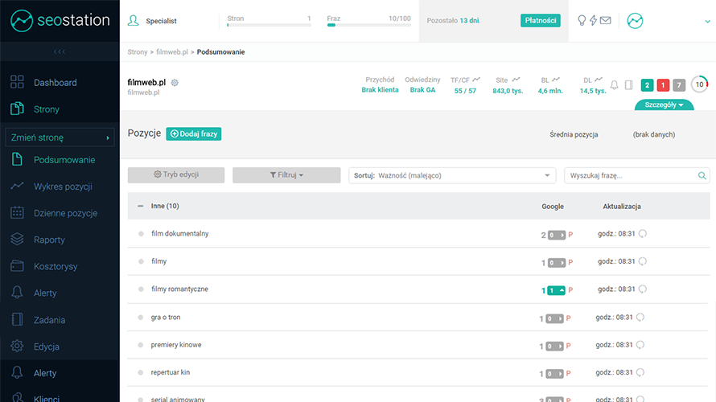716x402 pixels.
Task: Enable Tryb edycji
Action: tap(176, 174)
